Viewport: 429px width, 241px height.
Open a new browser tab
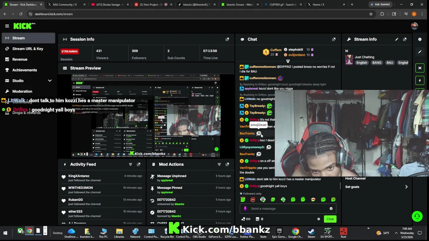(352, 5)
